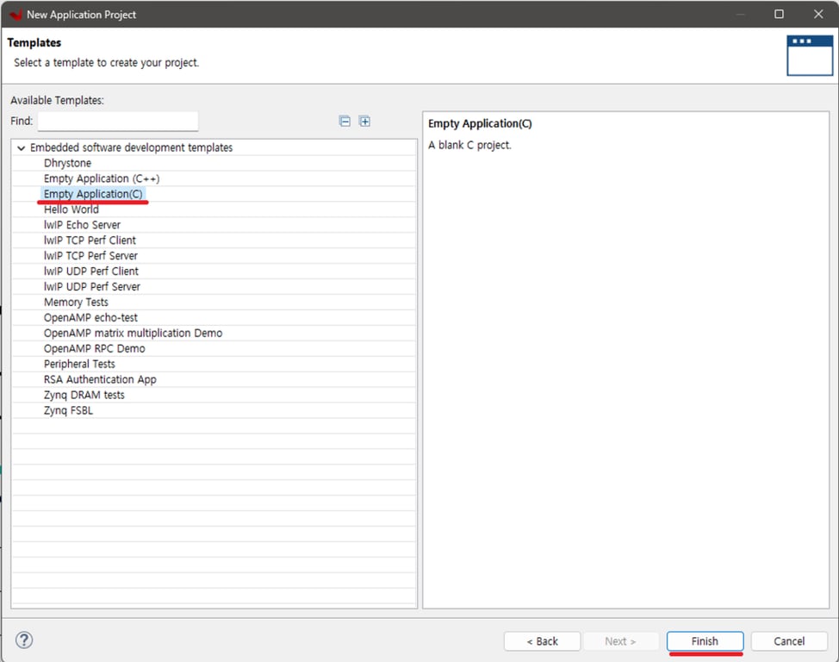This screenshot has width=839, height=662.
Task: Click in the Find text field
Action: pyautogui.click(x=118, y=121)
